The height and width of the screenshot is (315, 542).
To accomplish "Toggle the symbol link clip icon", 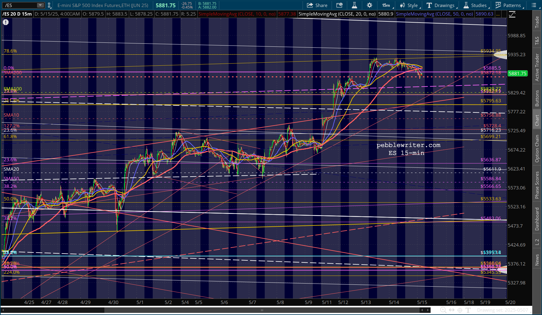I will click(49, 5).
